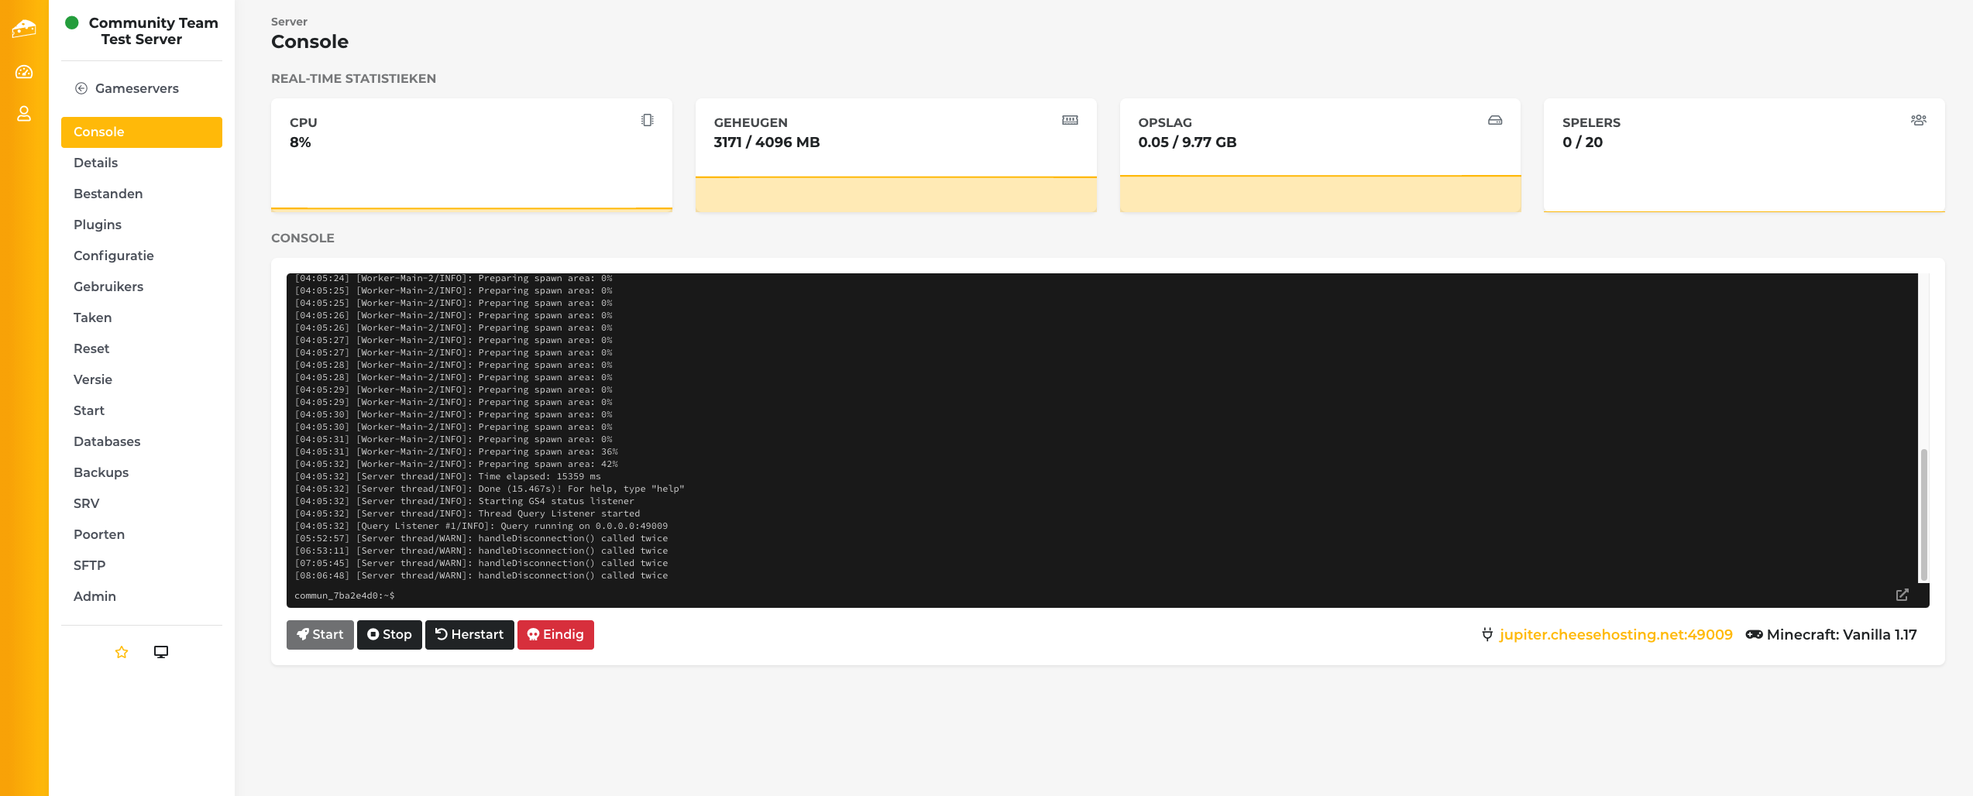Click the monitor icon in sidebar
The height and width of the screenshot is (796, 1973).
coord(161,652)
